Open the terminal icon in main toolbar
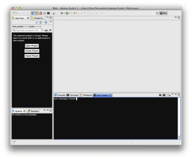 pyautogui.click(x=48, y=13)
